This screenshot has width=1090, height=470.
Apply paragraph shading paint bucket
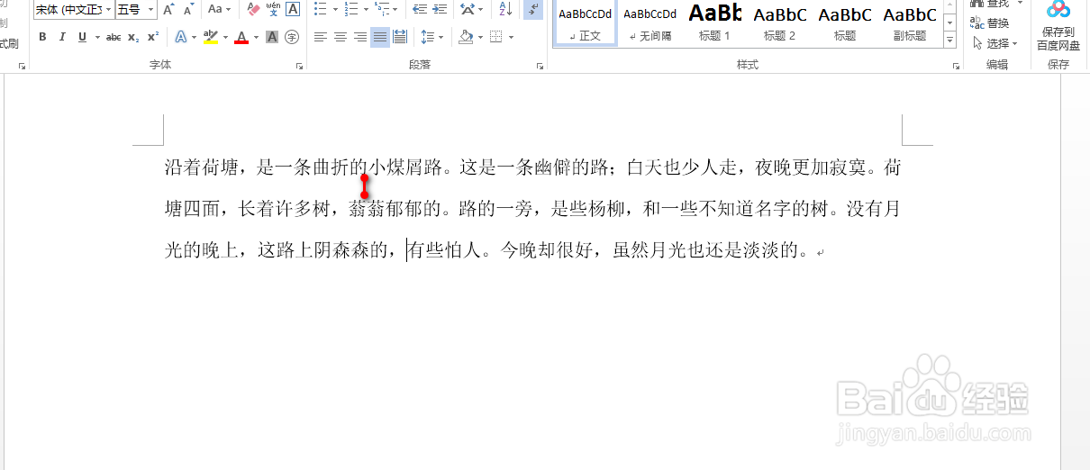[x=465, y=37]
